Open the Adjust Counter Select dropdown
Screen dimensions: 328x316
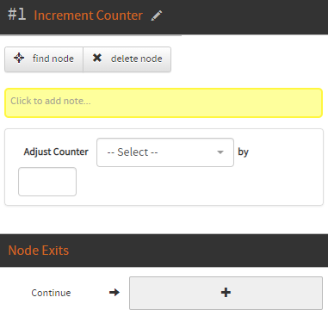tap(165, 152)
